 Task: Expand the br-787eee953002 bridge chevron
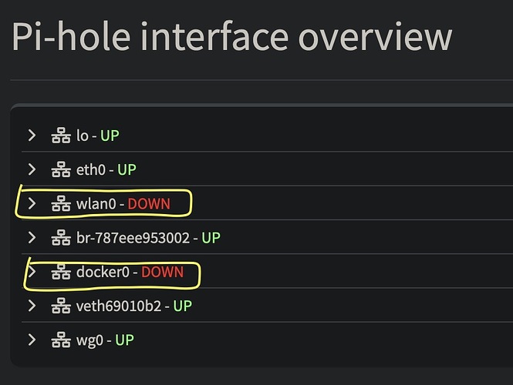[32, 238]
